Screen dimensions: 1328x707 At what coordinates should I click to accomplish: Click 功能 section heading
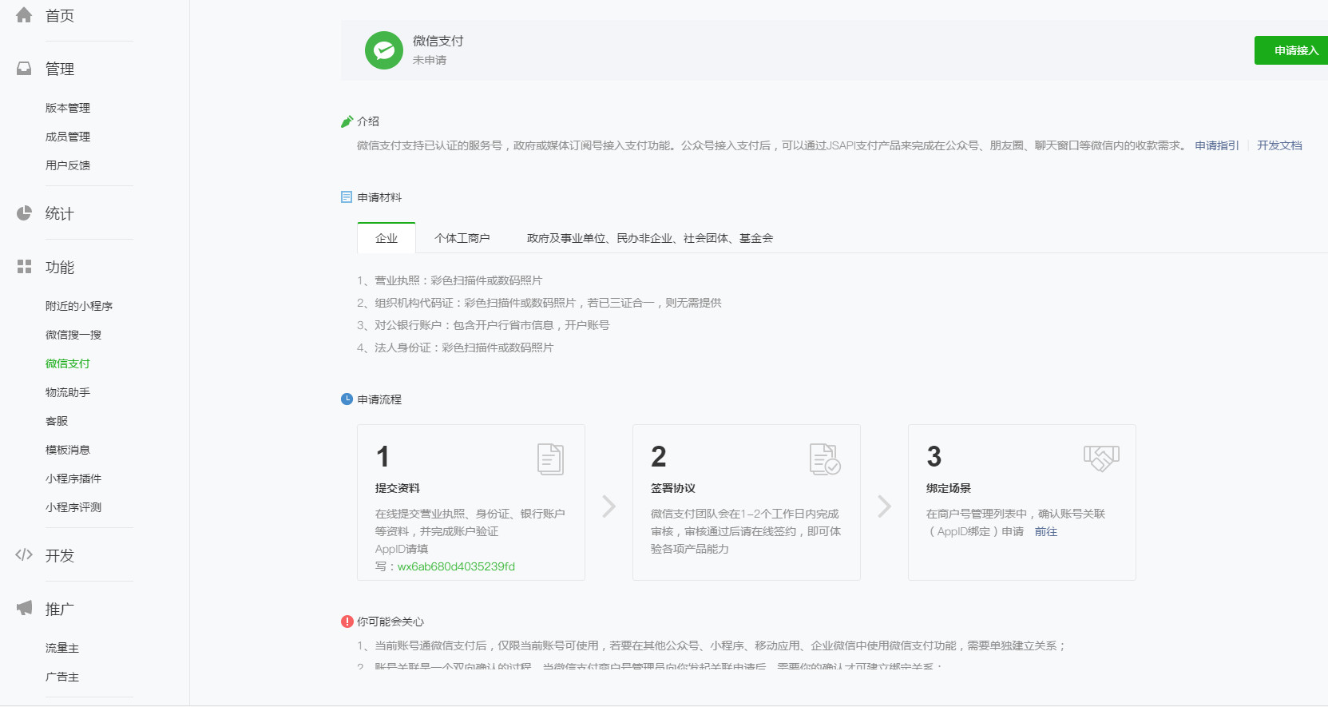tap(60, 267)
